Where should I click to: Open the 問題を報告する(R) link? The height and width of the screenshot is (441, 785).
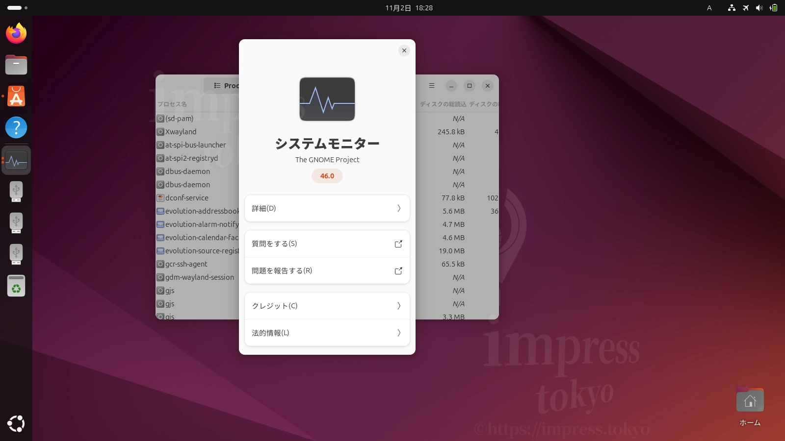327,270
